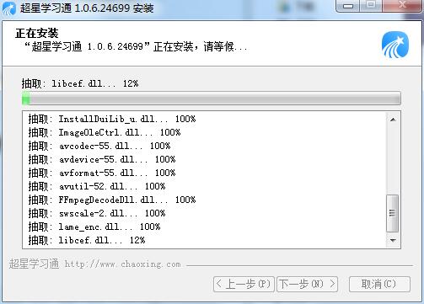The height and width of the screenshot is (304, 424).
Task: Click the Chaoxing title bar app icon
Action: (x=8, y=8)
